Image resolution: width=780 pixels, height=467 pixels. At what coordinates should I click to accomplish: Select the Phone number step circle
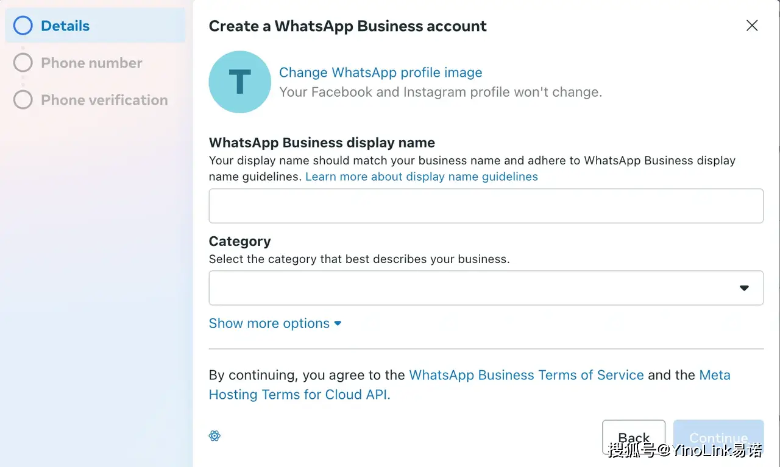click(x=23, y=63)
